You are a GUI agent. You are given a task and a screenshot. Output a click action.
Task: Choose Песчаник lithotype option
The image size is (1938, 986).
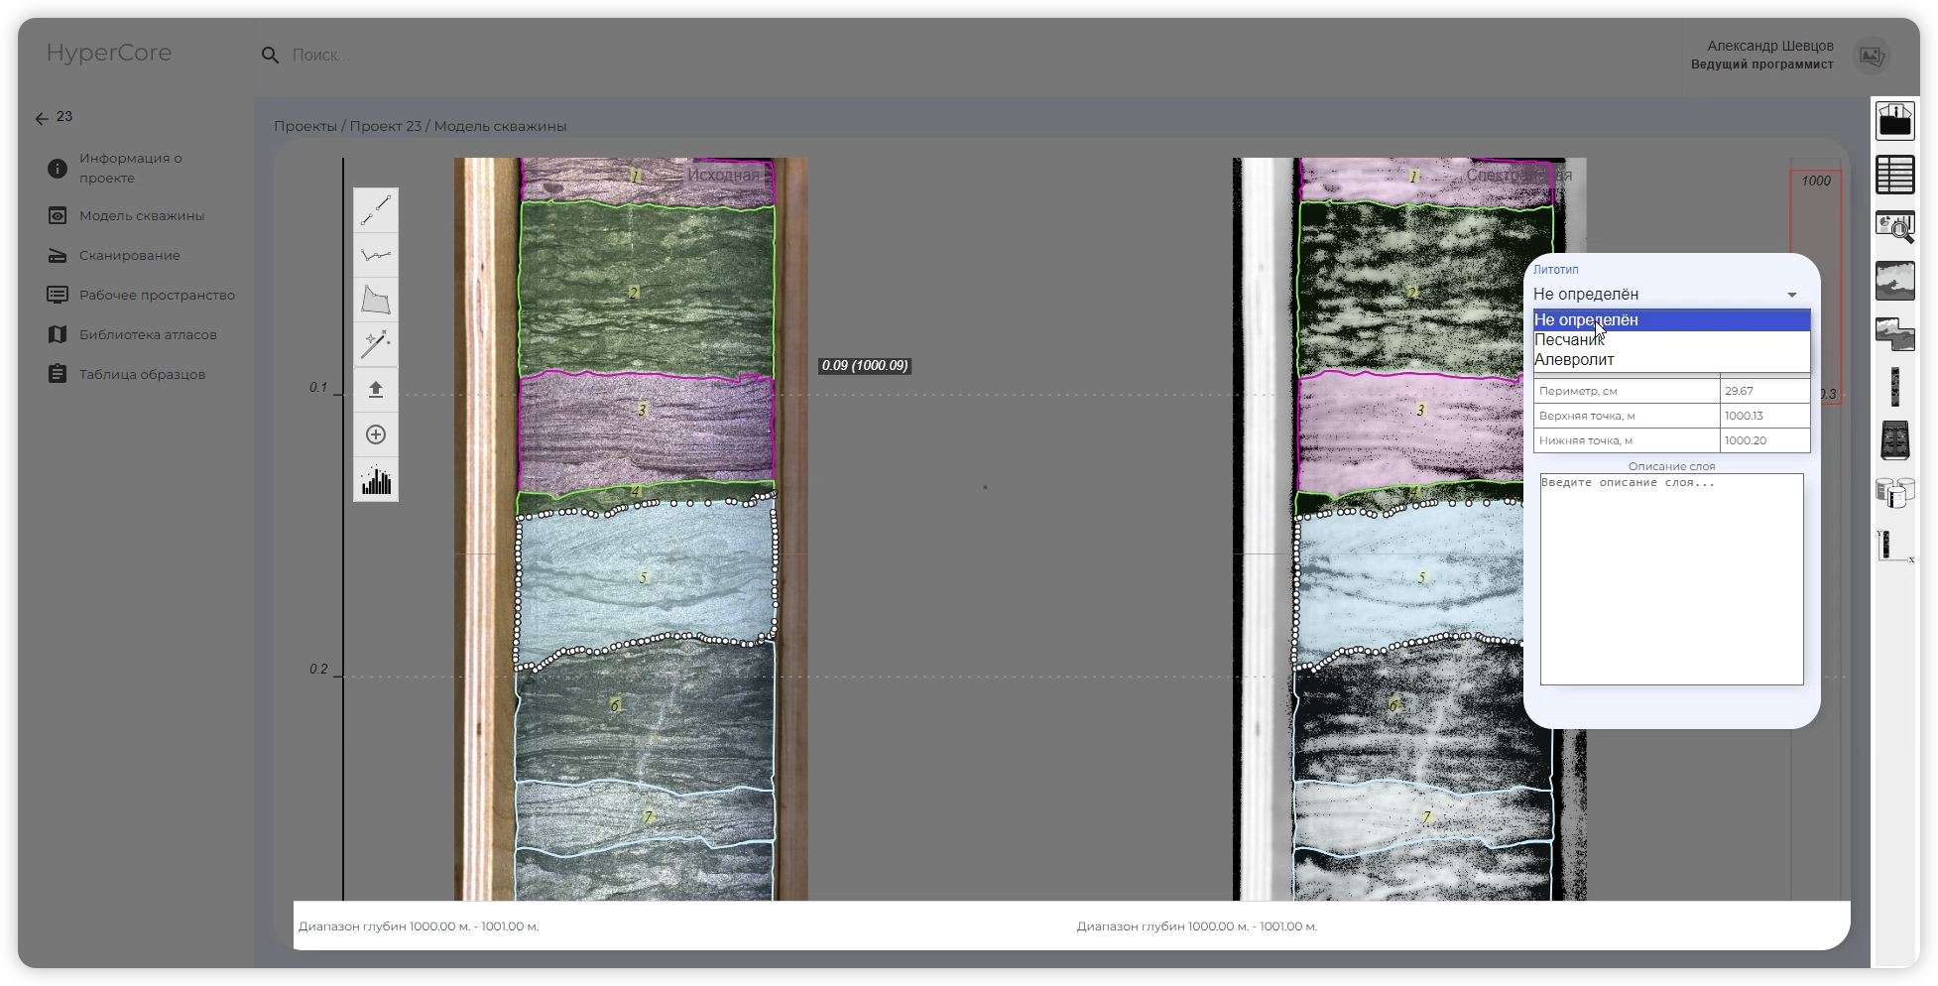tap(1671, 339)
